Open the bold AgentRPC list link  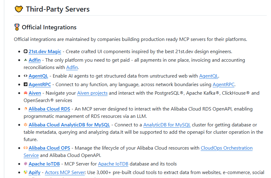(x=40, y=84)
